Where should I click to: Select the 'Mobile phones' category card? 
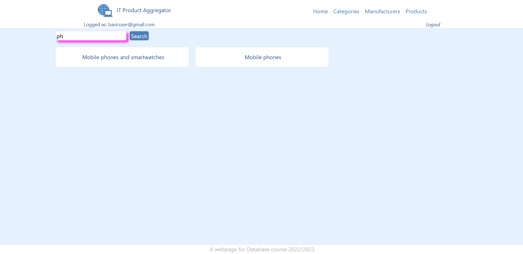pos(262,57)
